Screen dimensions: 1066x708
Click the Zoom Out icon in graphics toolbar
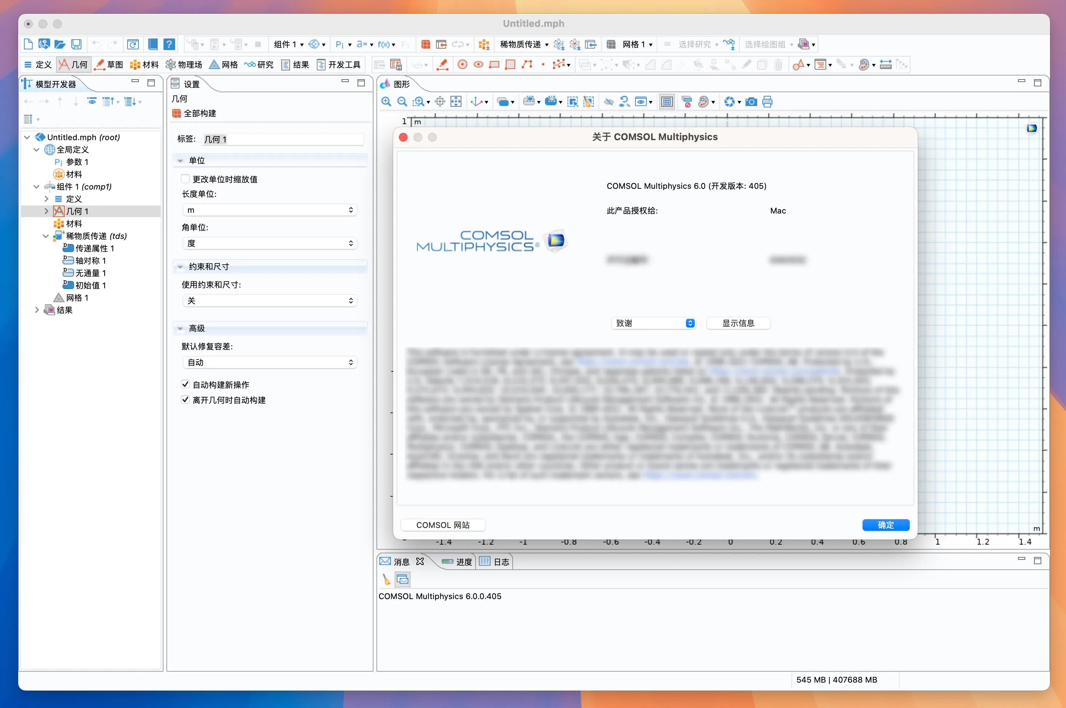click(x=402, y=102)
